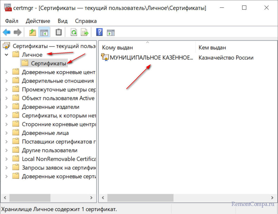The image size is (278, 214).
Task: Collapse the Личное folder node
Action: click(x=7, y=55)
